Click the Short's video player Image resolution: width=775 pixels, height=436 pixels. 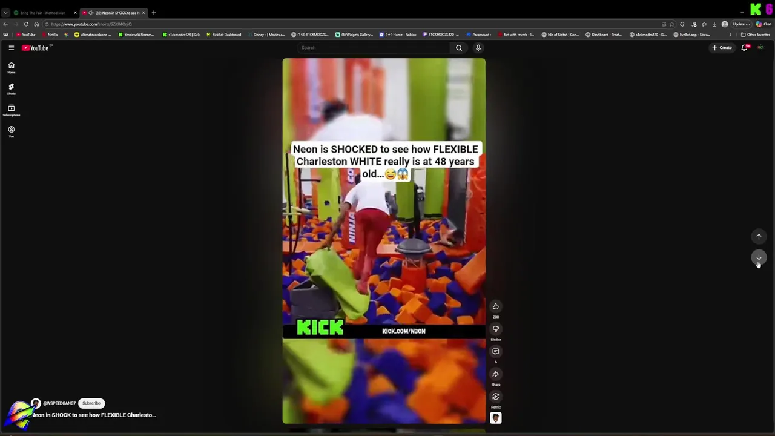pos(384,241)
